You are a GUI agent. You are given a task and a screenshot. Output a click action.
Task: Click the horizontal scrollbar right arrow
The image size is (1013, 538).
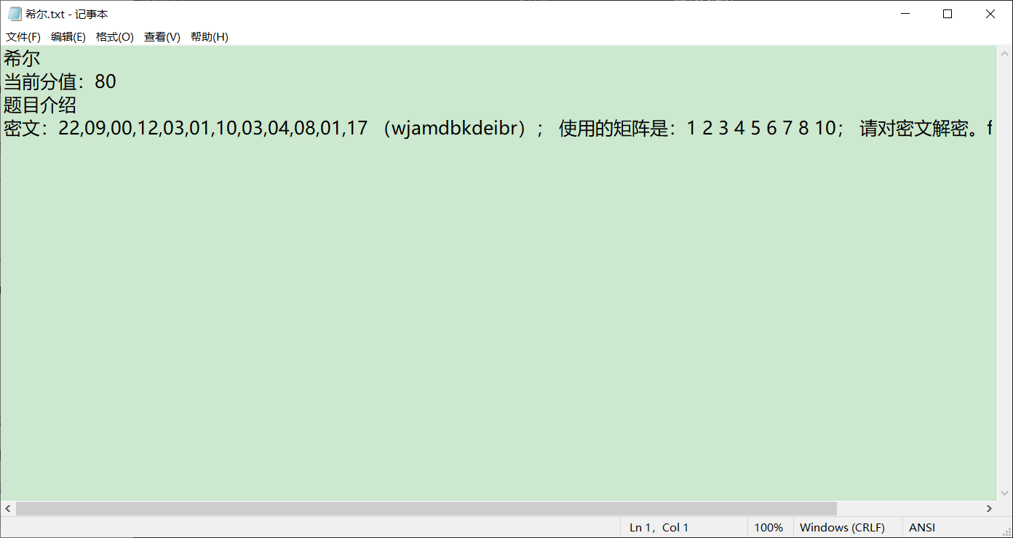tap(989, 508)
